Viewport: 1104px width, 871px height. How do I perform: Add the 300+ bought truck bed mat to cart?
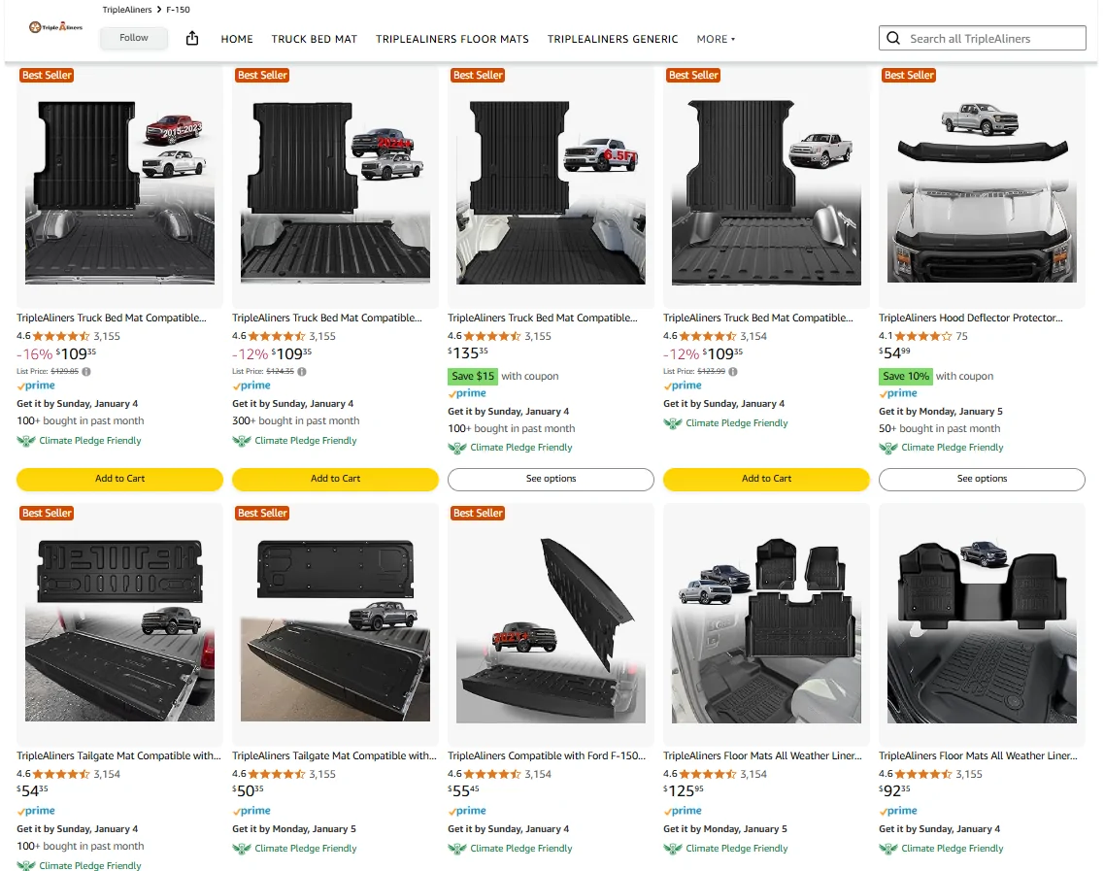[335, 479]
